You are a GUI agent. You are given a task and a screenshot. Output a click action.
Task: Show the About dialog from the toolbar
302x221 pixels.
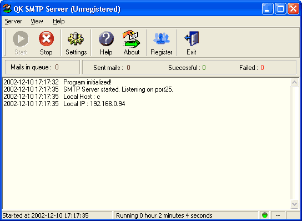132,39
